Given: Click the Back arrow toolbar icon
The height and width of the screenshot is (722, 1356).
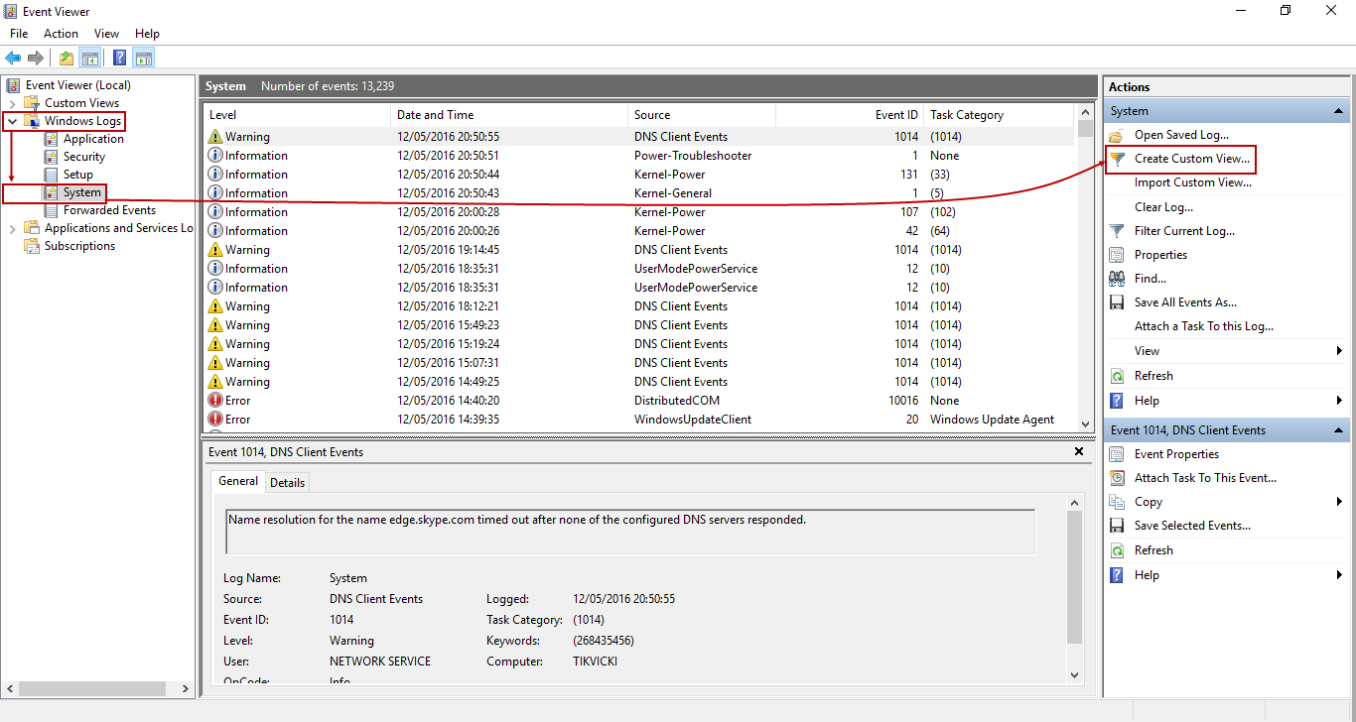Looking at the screenshot, I should [13, 58].
